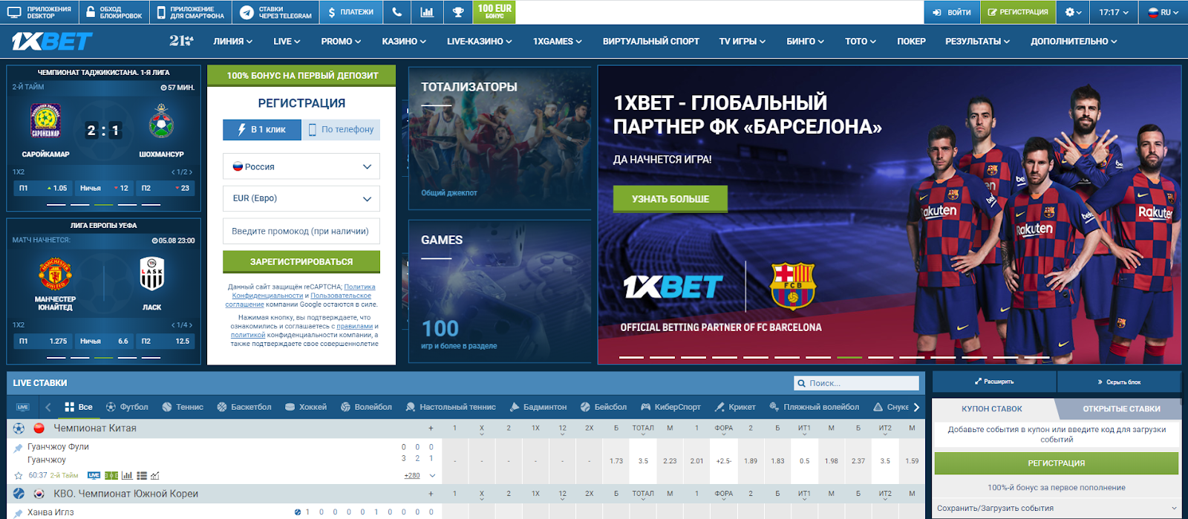Pin the Гуанчжоу Фули match
1188x519 pixels.
[19, 448]
